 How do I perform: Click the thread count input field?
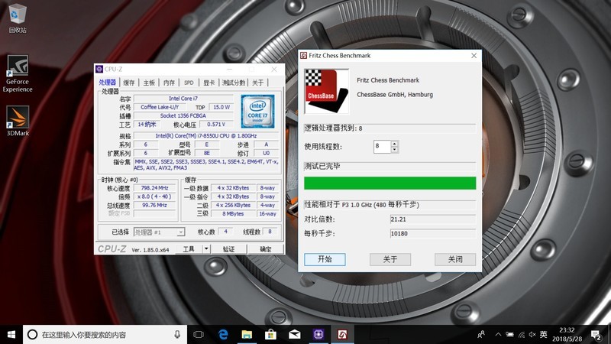click(382, 146)
